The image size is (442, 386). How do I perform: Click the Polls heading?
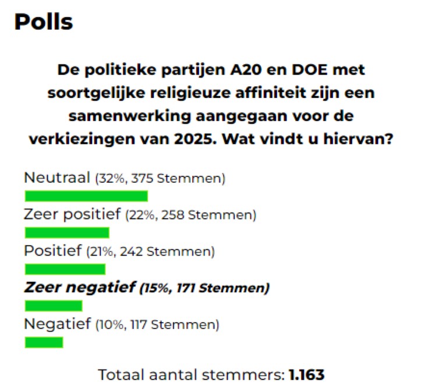pos(43,22)
